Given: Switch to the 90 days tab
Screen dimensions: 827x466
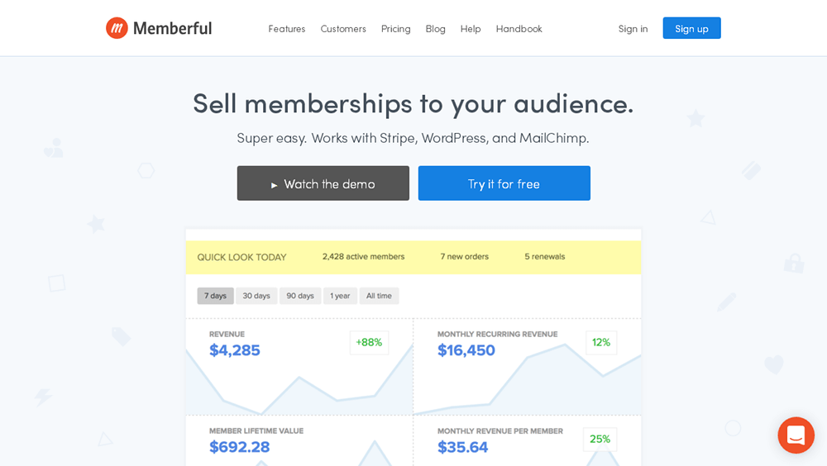Looking at the screenshot, I should coord(300,296).
